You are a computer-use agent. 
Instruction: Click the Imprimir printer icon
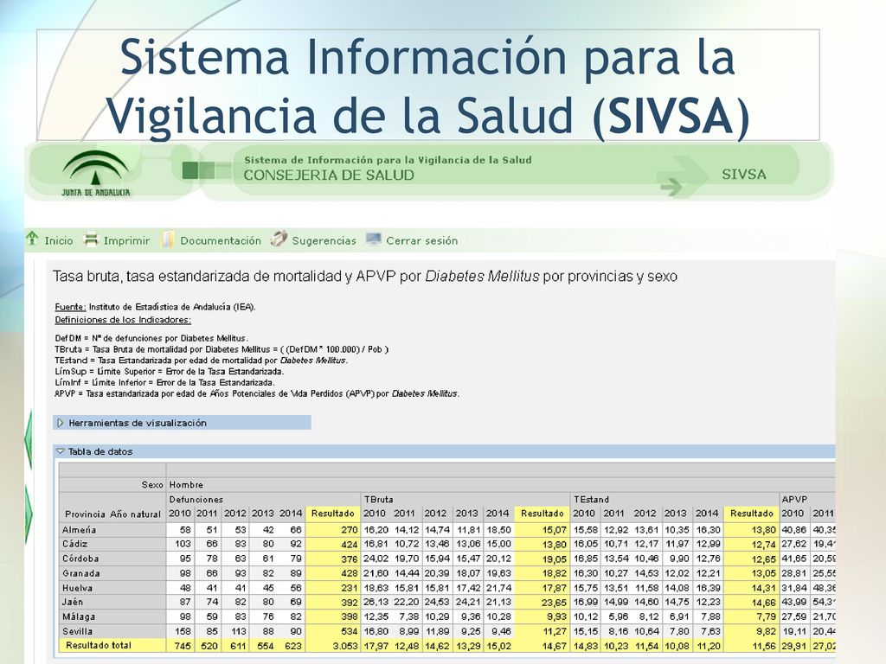(91, 240)
